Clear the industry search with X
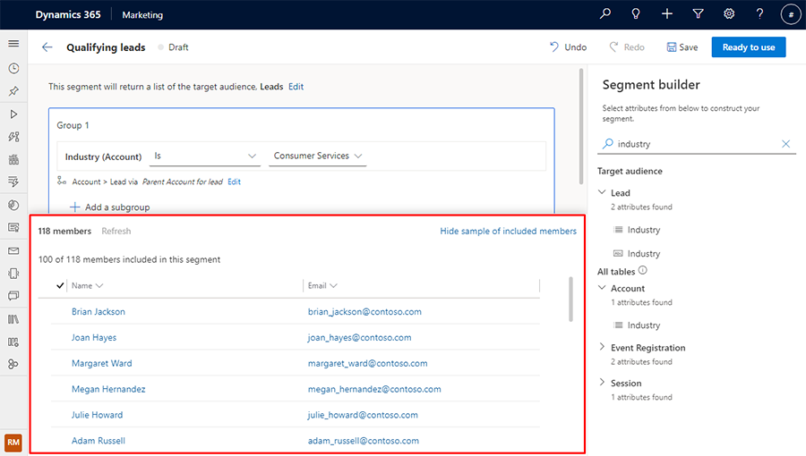 pyautogui.click(x=786, y=144)
